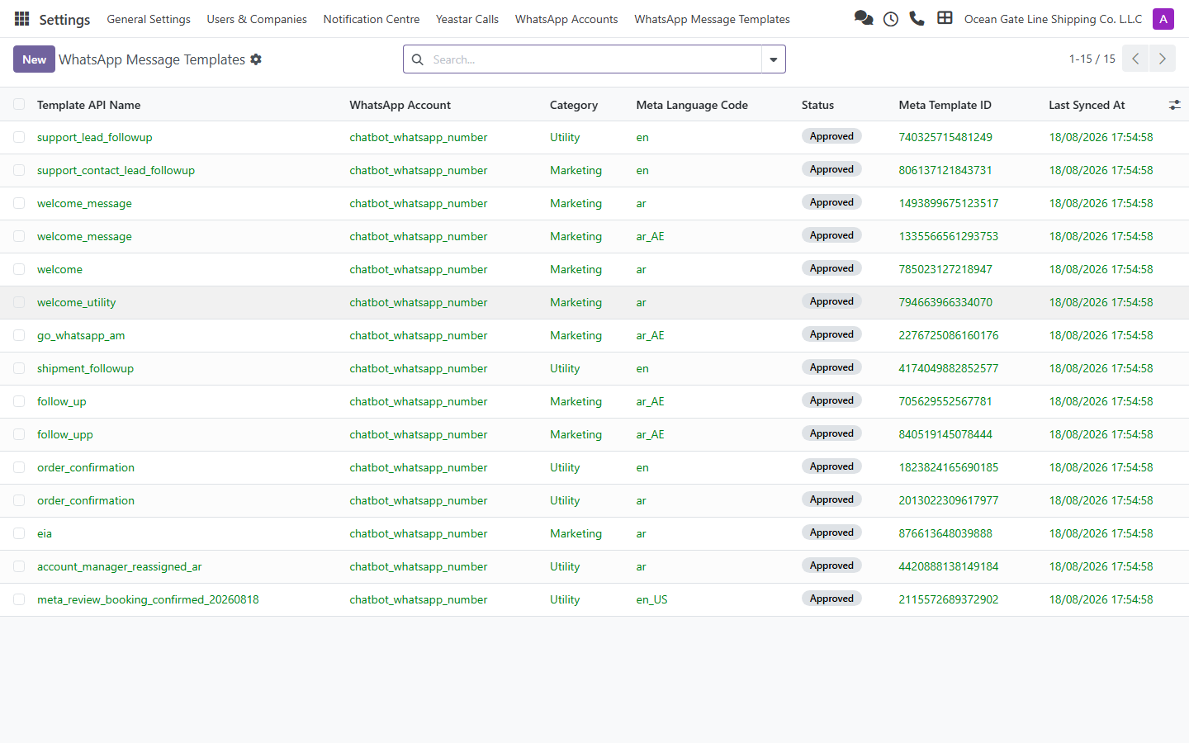Image resolution: width=1189 pixels, height=743 pixels.
Task: Sort by Meta Template ID header
Action: click(945, 105)
